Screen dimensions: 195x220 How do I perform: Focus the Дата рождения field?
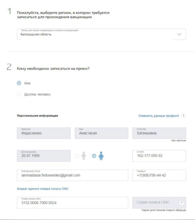point(44,156)
